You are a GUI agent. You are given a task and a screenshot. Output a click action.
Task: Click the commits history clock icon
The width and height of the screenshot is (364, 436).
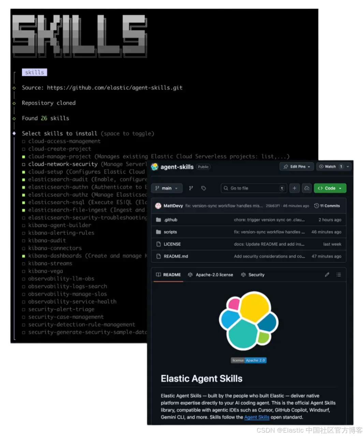coord(317,206)
